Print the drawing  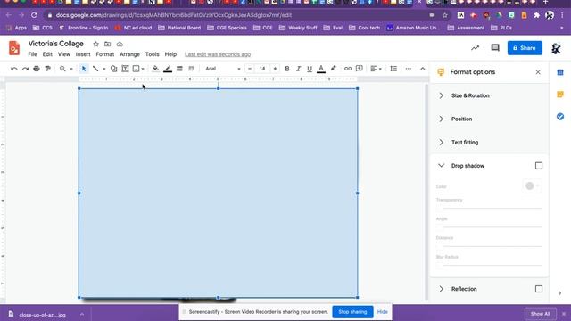pyautogui.click(x=37, y=69)
